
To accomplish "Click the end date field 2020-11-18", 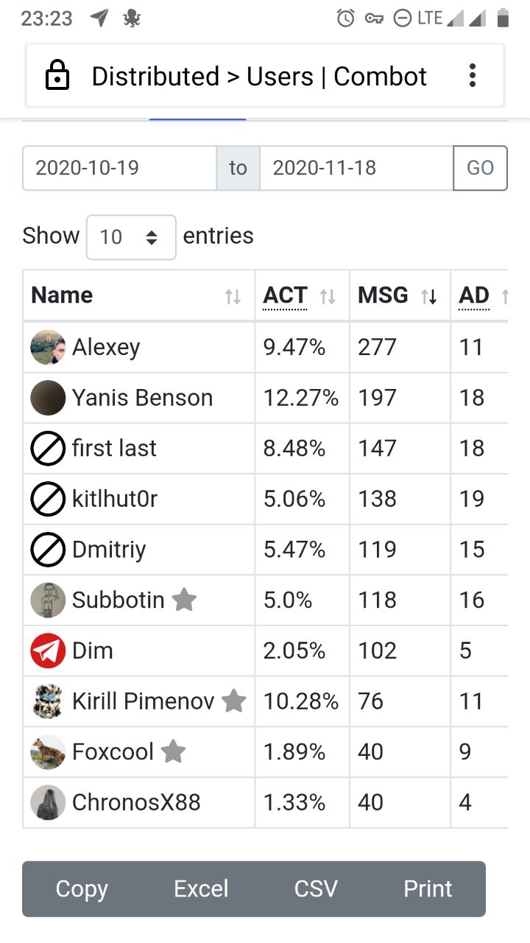I will point(356,168).
